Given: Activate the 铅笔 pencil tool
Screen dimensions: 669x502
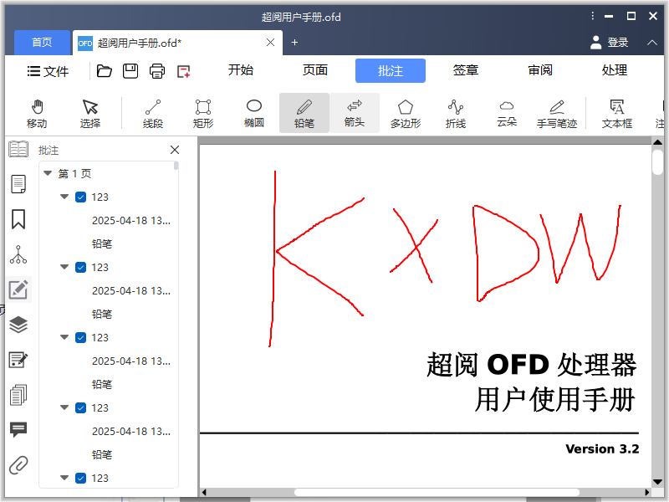Looking at the screenshot, I should click(x=304, y=114).
